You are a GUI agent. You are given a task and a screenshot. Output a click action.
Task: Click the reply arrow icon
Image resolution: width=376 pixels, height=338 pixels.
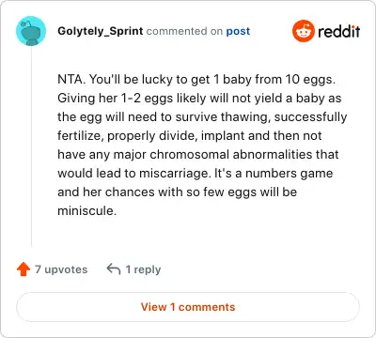114,269
